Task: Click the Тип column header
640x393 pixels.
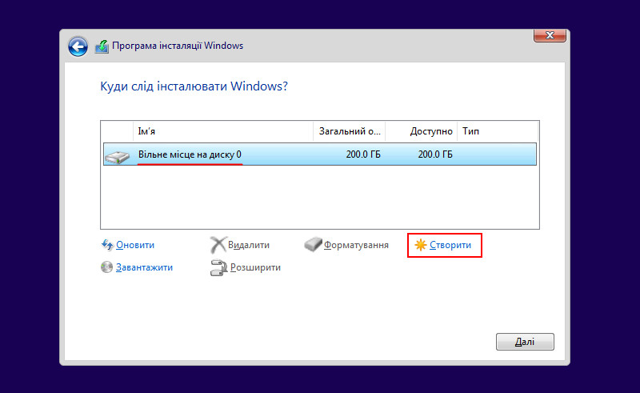Action: point(498,131)
